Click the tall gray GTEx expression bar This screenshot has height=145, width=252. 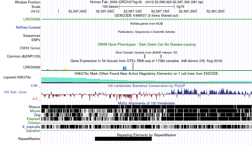click(133, 67)
